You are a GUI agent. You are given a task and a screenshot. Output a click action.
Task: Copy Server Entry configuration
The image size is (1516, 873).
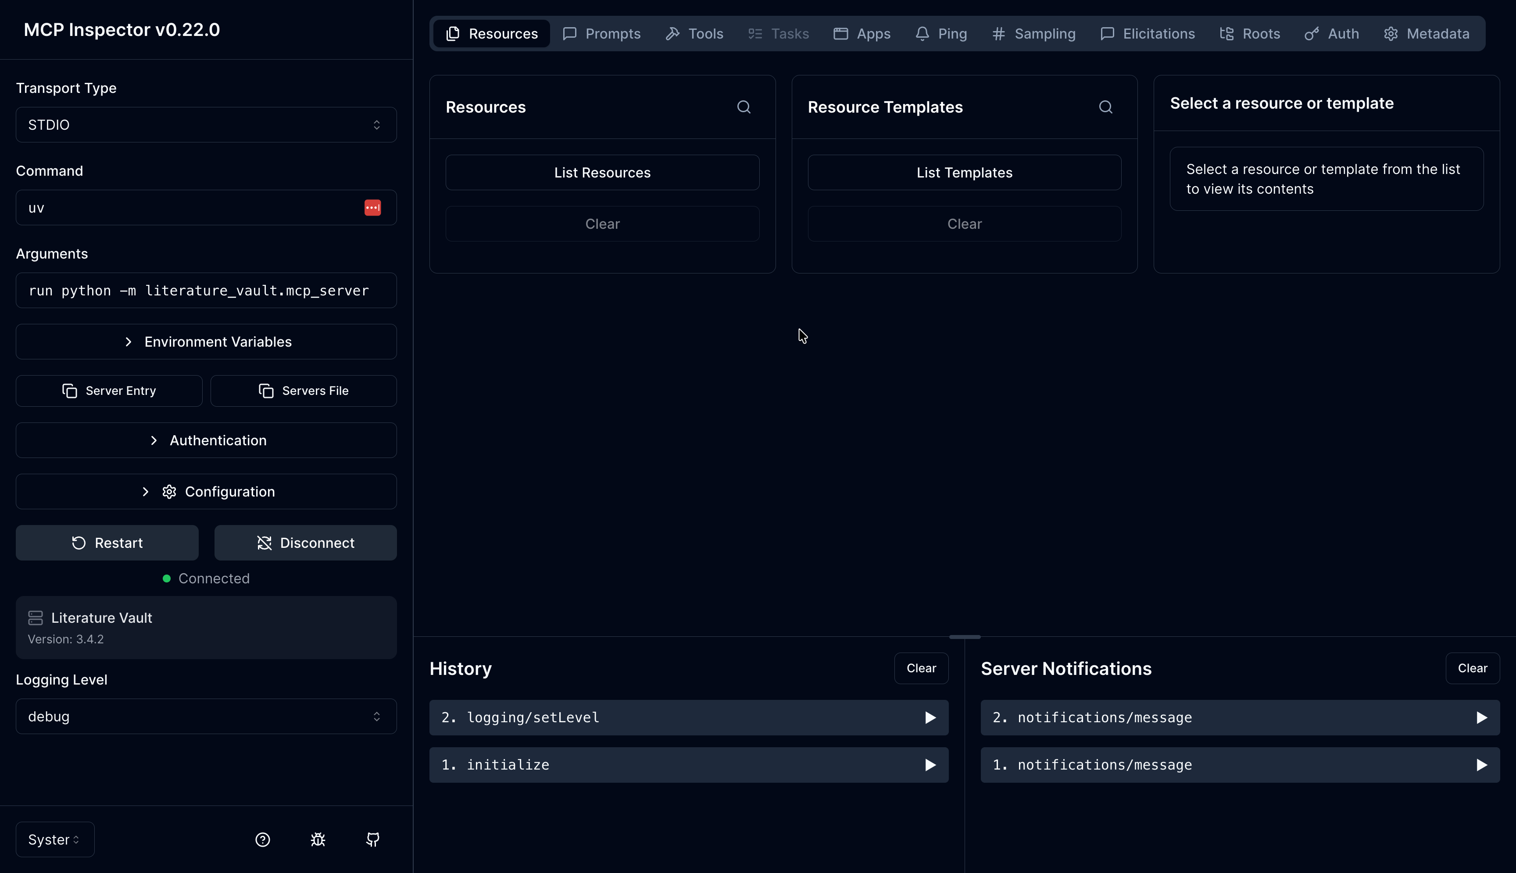click(x=109, y=391)
